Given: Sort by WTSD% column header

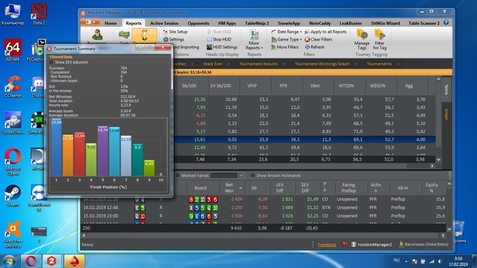Looking at the screenshot, I should 346,86.
